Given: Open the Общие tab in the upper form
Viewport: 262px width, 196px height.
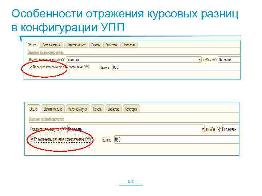Looking at the screenshot, I should click(32, 45).
